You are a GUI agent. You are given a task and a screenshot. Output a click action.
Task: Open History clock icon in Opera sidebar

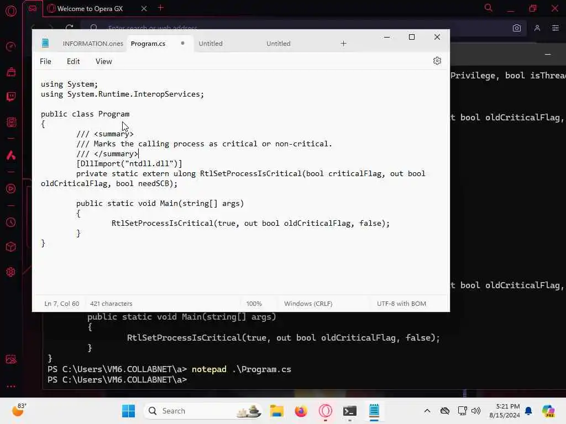coord(11,222)
